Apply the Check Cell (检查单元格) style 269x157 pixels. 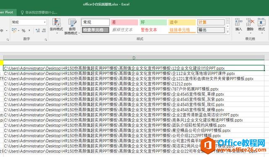95,30
